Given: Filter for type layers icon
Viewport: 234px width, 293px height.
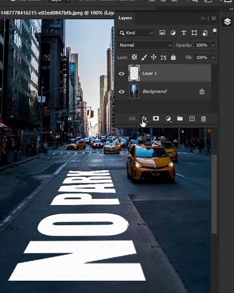Looking at the screenshot, I should tap(184, 33).
